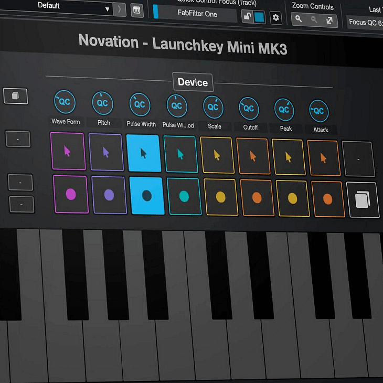Click the small stacked pages button at top left

point(16,95)
